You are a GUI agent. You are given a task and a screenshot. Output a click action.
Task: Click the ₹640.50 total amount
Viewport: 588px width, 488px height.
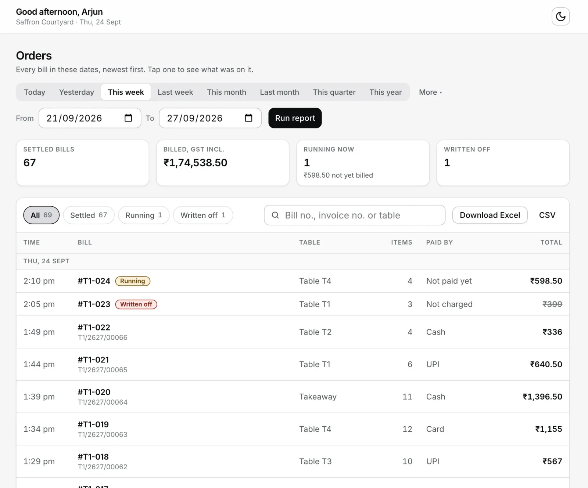click(546, 364)
